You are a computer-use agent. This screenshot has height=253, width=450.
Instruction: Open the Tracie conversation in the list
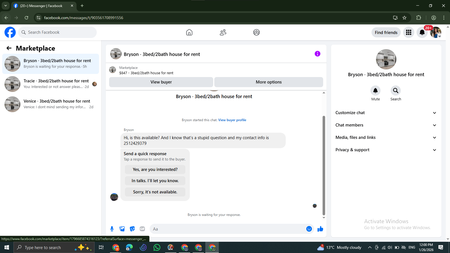(51, 84)
